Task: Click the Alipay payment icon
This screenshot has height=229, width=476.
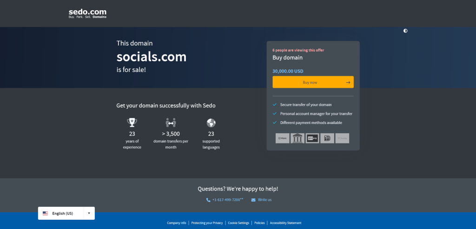Action: [x=282, y=138]
